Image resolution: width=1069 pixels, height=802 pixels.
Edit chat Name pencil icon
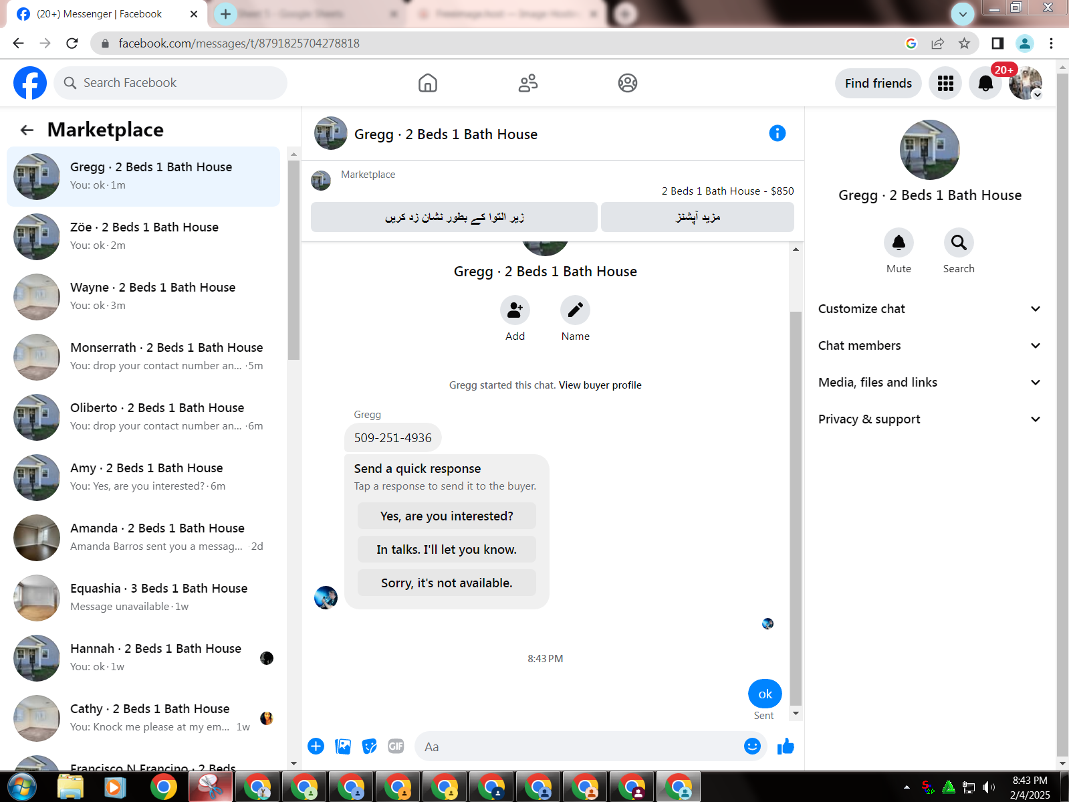(575, 310)
